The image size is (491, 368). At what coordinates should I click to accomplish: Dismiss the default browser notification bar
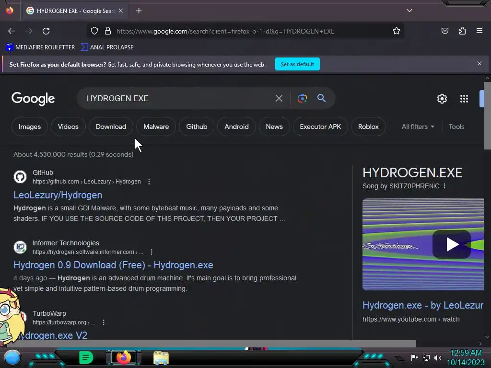(479, 64)
